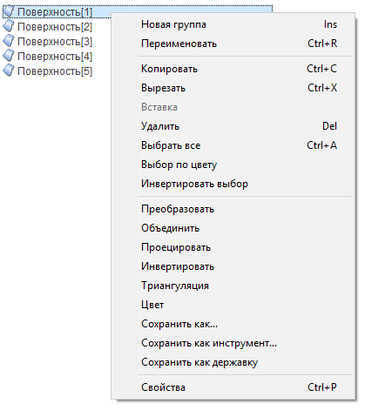This screenshot has width=371, height=417.
Task: Click the surface icon next to Поверхность[3]
Action: (9, 41)
